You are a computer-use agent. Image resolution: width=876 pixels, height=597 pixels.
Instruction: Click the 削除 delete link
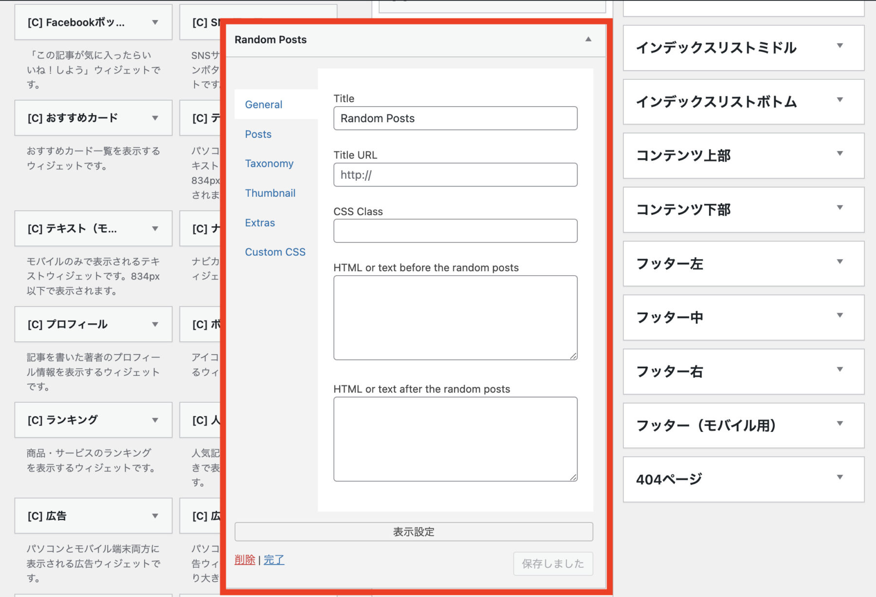click(x=245, y=560)
